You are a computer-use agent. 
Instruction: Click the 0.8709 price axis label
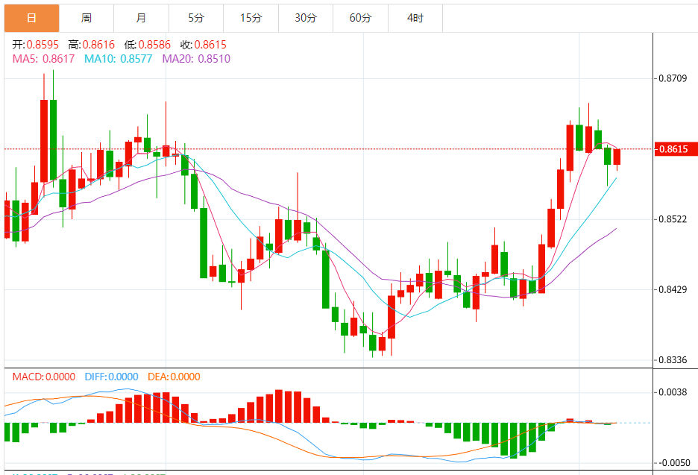coord(673,78)
